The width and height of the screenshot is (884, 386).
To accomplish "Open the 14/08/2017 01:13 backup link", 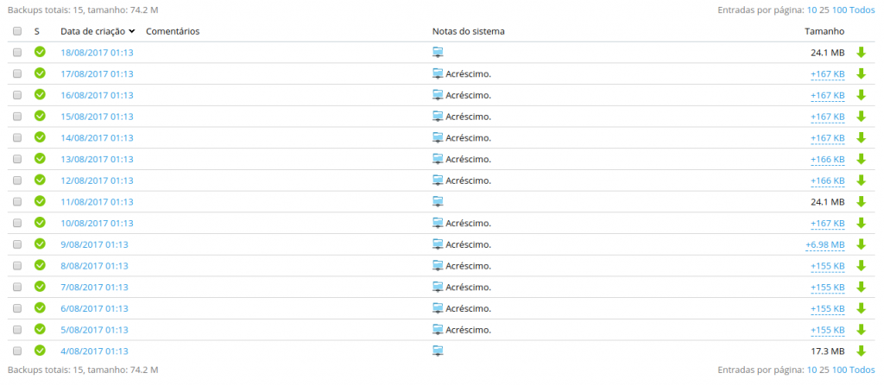I will 97,137.
